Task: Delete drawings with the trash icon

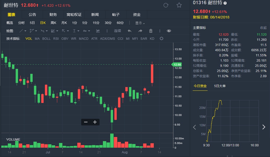Action: click(151, 31)
